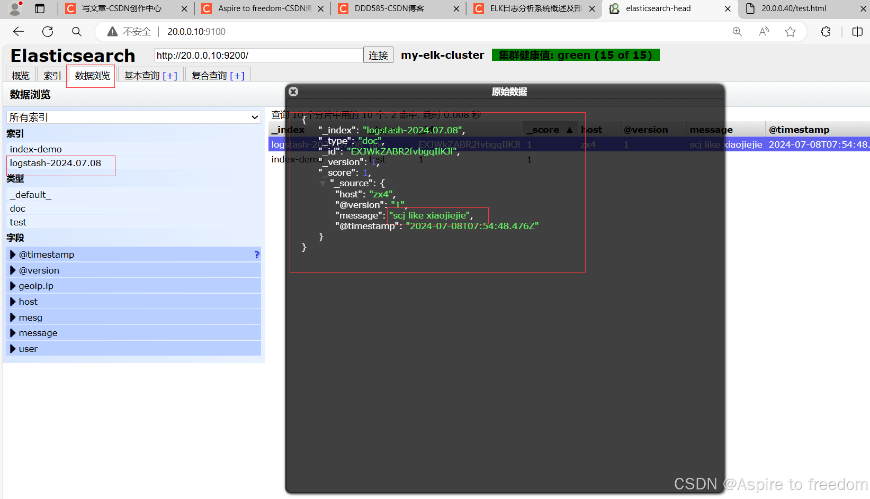Expand the message field filter
Screen dimensions: 870x499
13,333
